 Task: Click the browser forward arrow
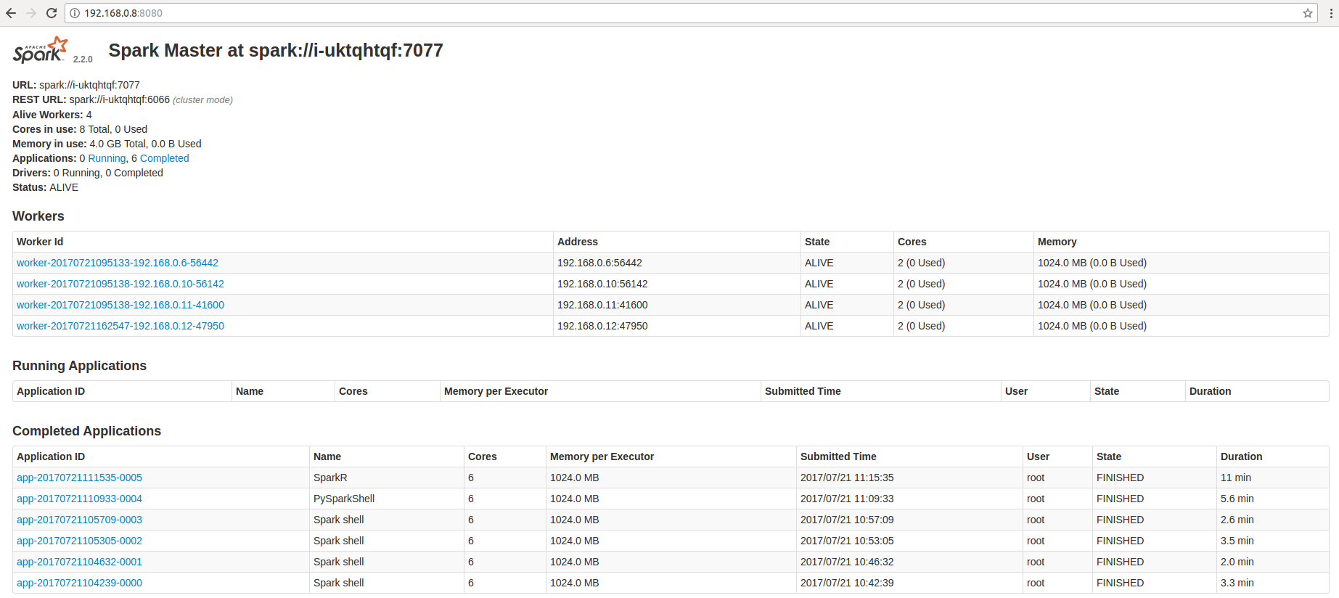(x=31, y=13)
